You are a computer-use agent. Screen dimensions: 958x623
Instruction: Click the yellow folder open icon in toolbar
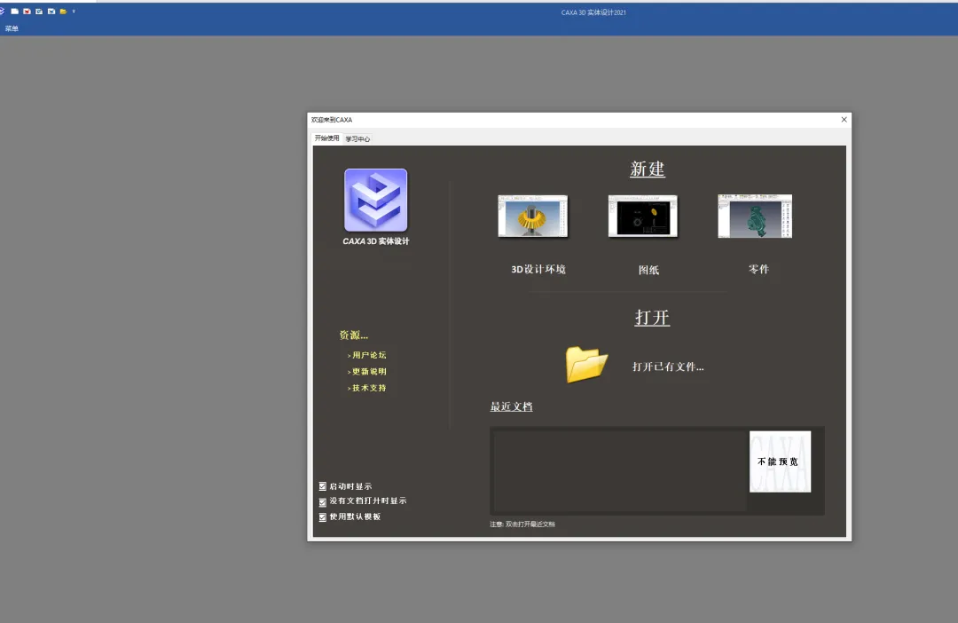tap(63, 11)
